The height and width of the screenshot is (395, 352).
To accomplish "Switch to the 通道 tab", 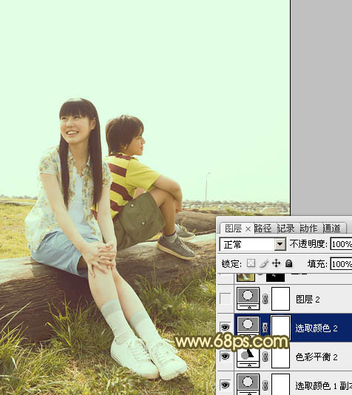I will pos(331,229).
